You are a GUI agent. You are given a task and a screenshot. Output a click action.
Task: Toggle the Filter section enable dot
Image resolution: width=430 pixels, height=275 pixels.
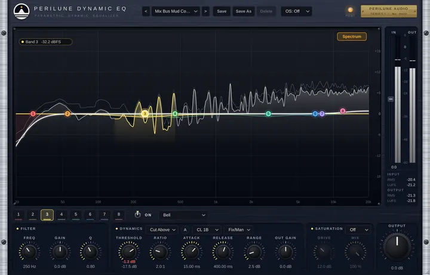pos(17,228)
